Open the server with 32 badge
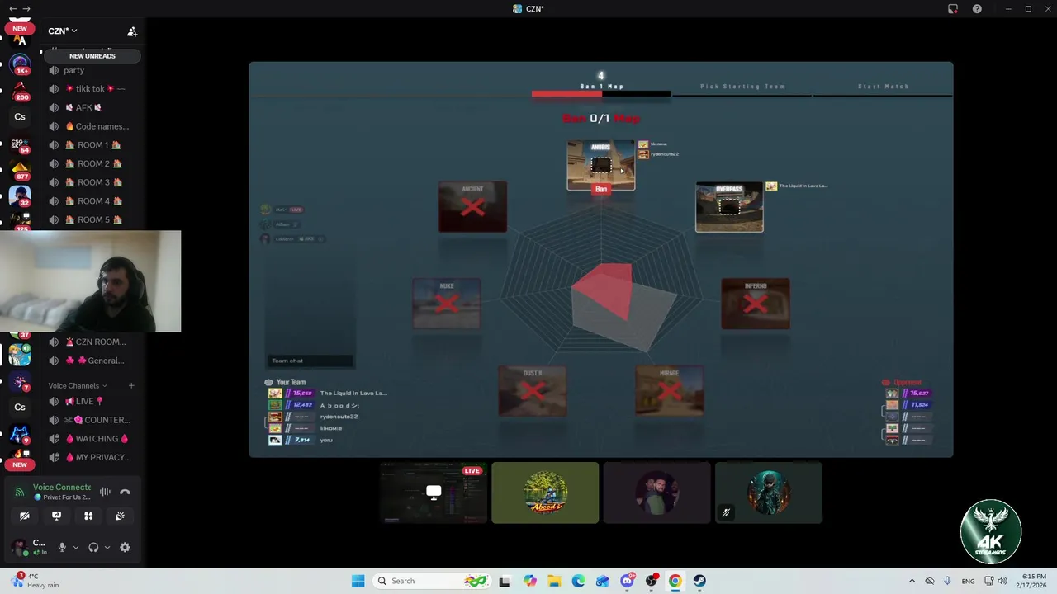The image size is (1057, 594). (20, 196)
